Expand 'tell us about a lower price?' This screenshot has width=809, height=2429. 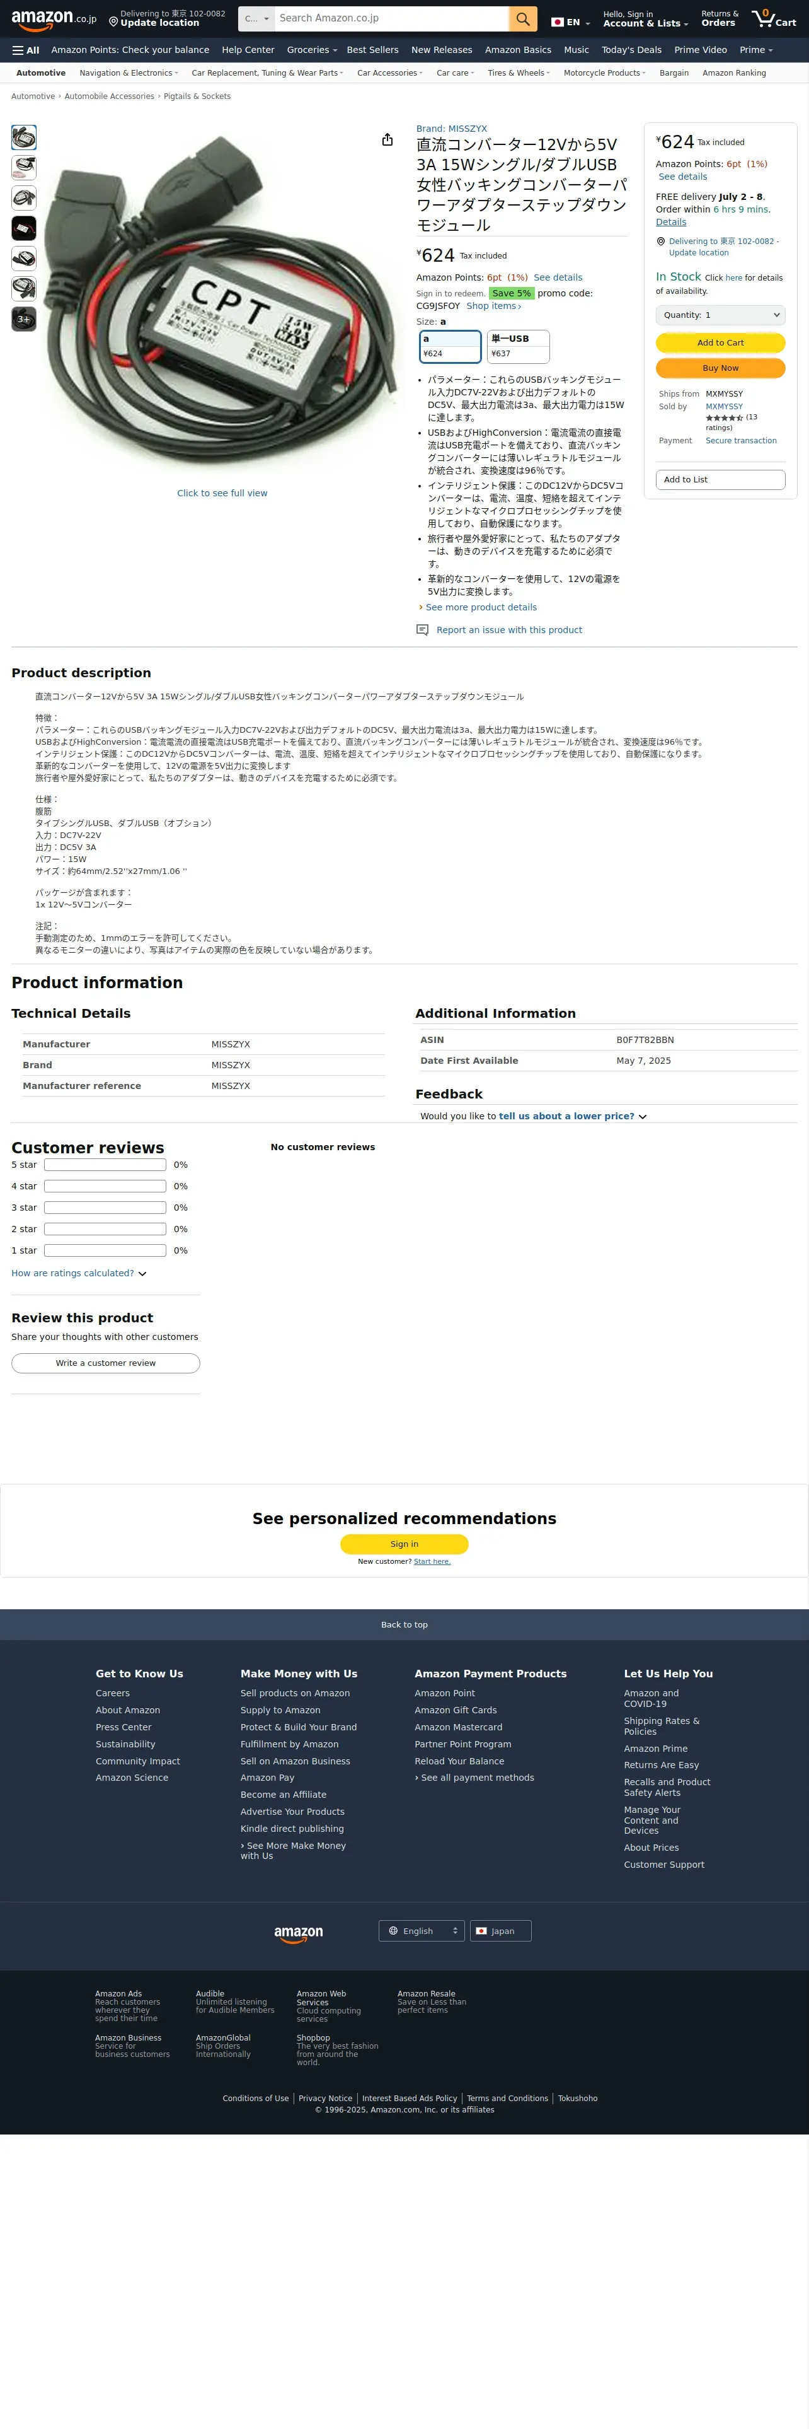[x=573, y=1115]
